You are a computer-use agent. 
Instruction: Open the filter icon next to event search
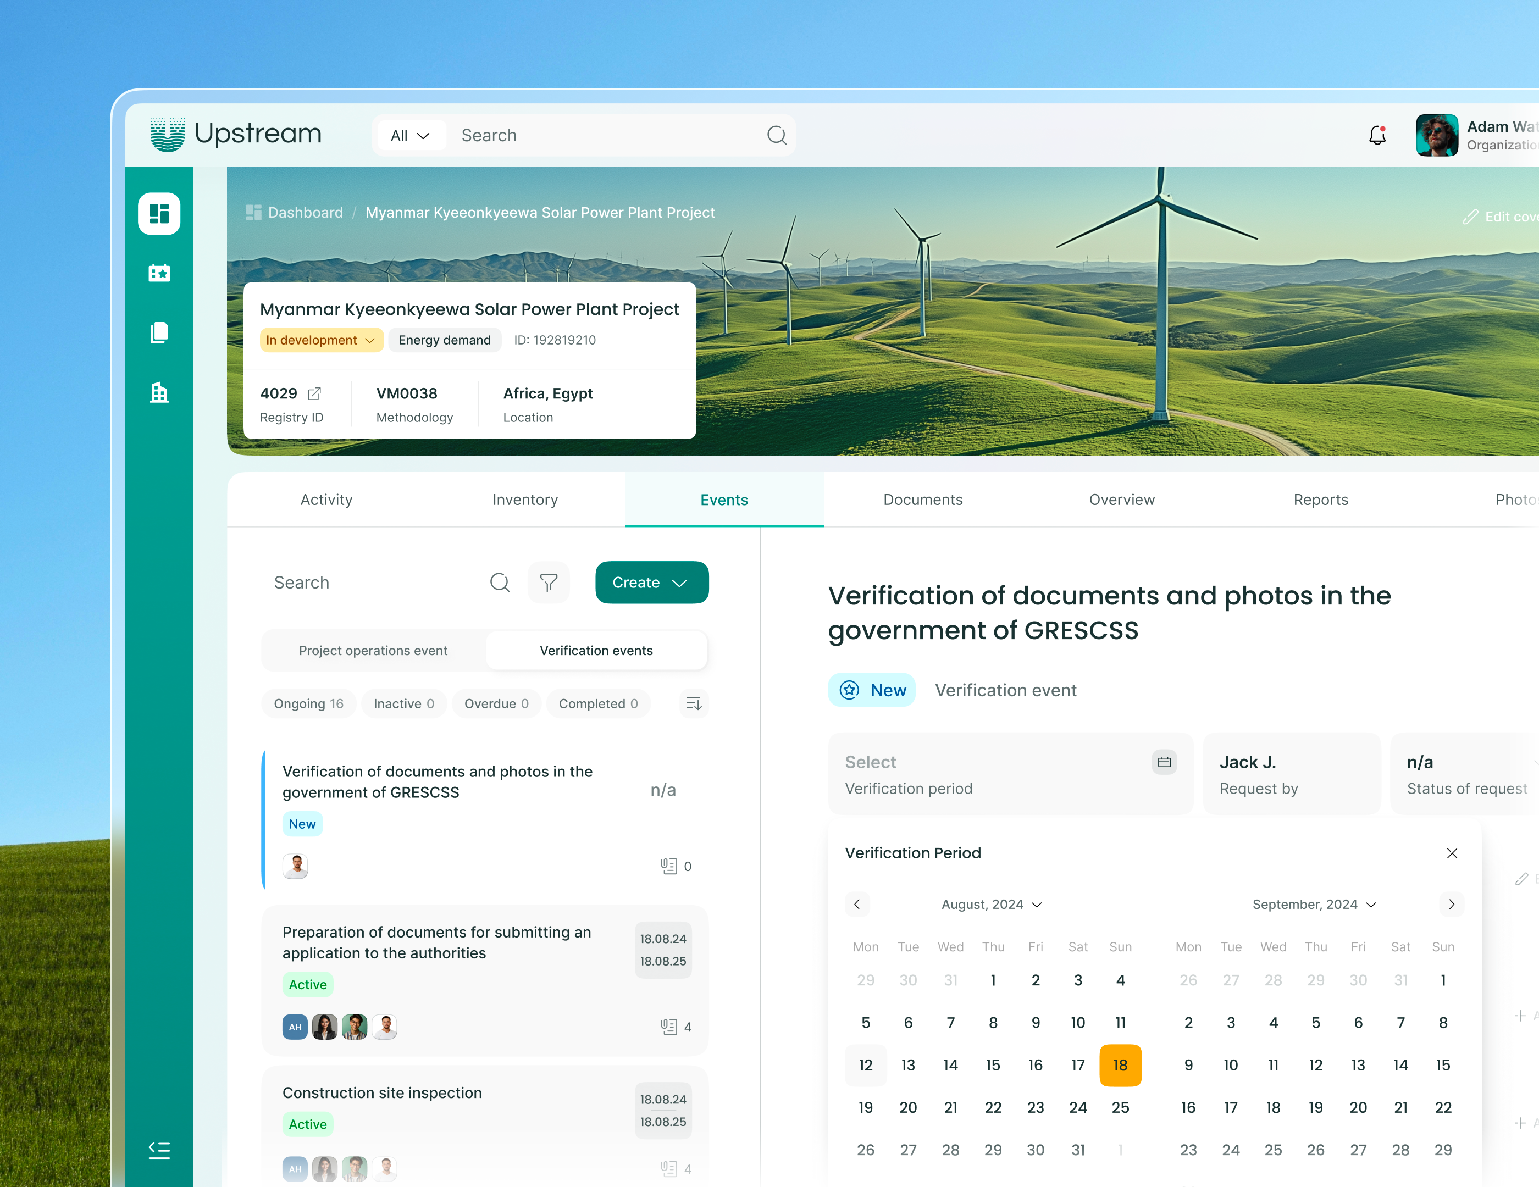(549, 583)
